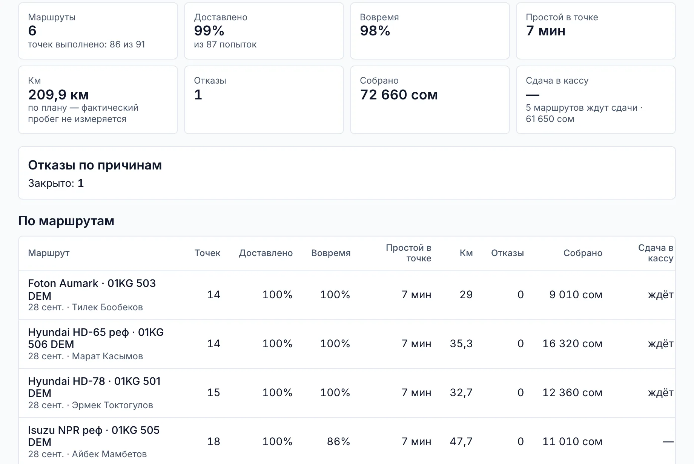This screenshot has height=464, width=694.
Task: Click ждёт status in Foton Aumark row
Action: coord(661,295)
